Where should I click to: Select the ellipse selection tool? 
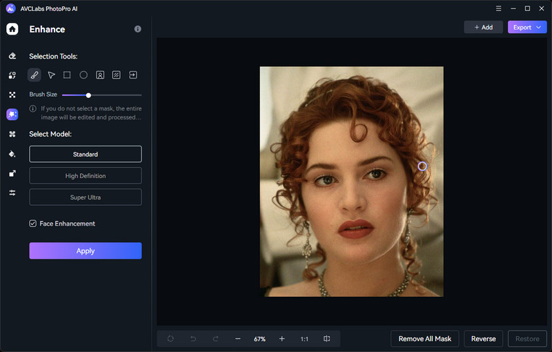83,75
